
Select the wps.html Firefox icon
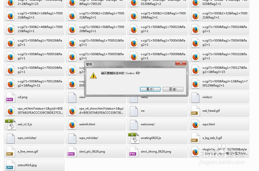tap(195, 124)
